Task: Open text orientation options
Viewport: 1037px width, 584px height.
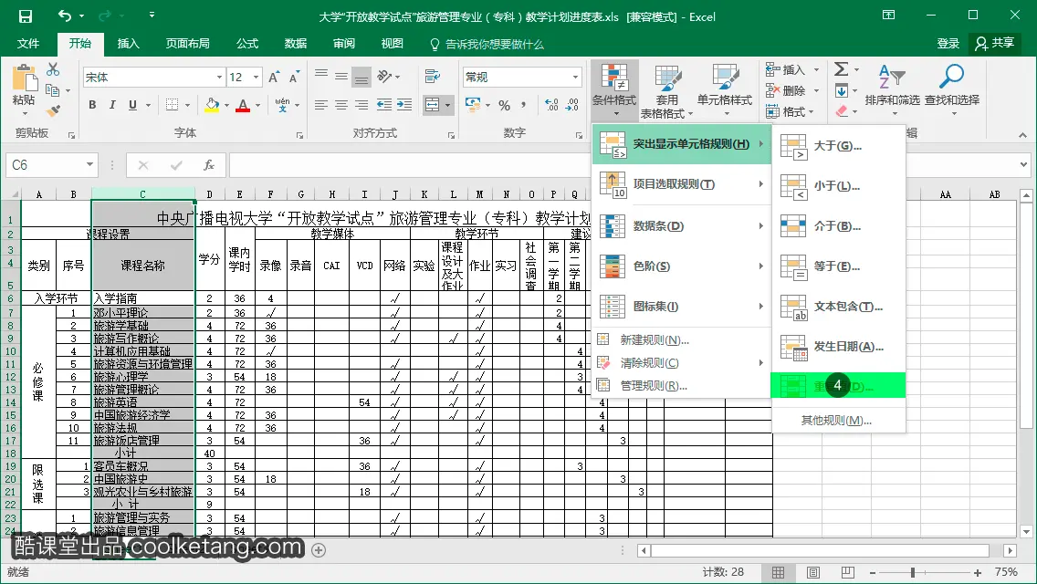Action: (x=388, y=77)
